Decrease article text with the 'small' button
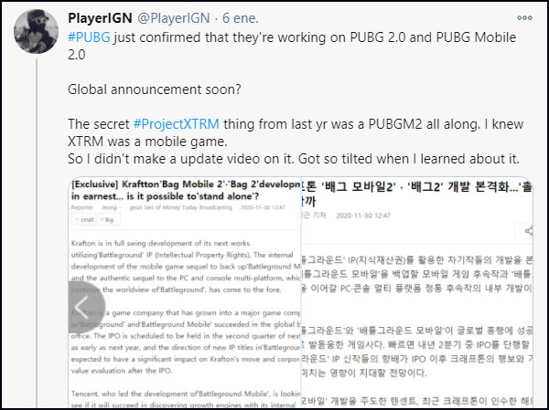This screenshot has height=410, width=549. pyautogui.click(x=83, y=220)
